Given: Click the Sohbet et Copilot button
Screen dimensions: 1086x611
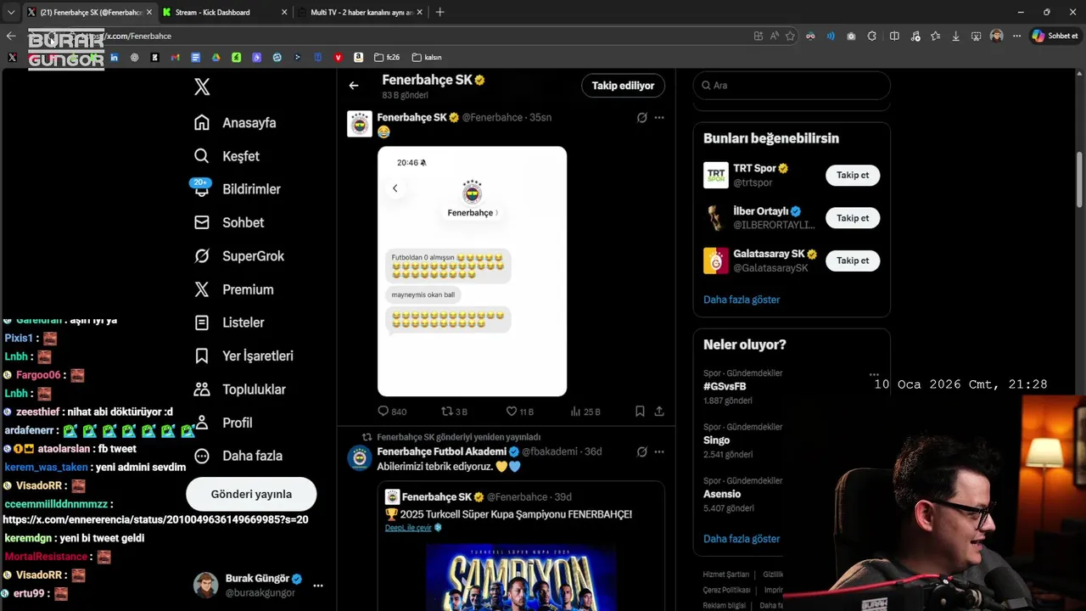Looking at the screenshot, I should tap(1055, 36).
